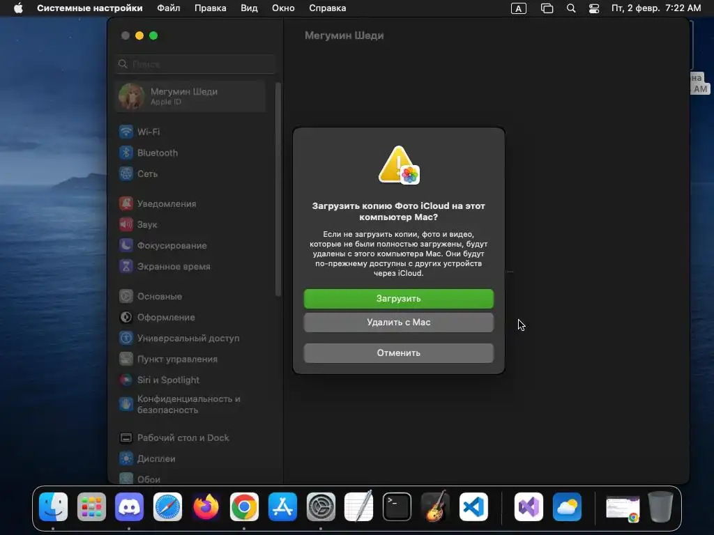Open minimized Chrome window in Dock

(x=623, y=509)
